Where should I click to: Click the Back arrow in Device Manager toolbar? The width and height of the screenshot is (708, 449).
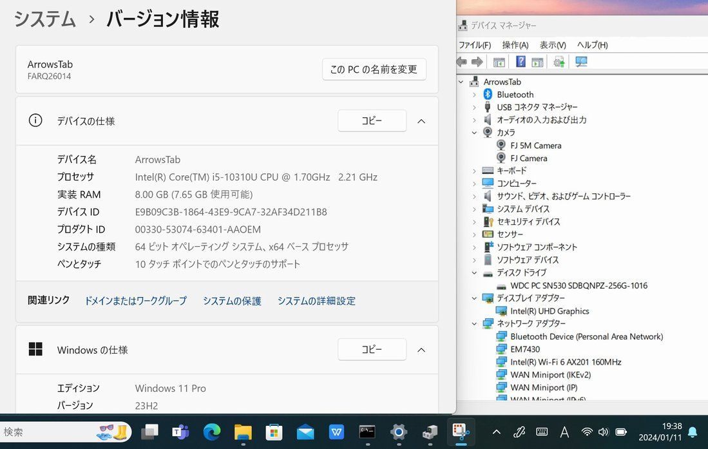(461, 62)
